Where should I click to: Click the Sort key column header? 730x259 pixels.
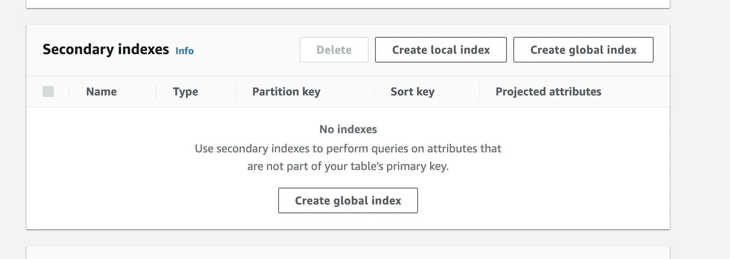[x=412, y=91]
